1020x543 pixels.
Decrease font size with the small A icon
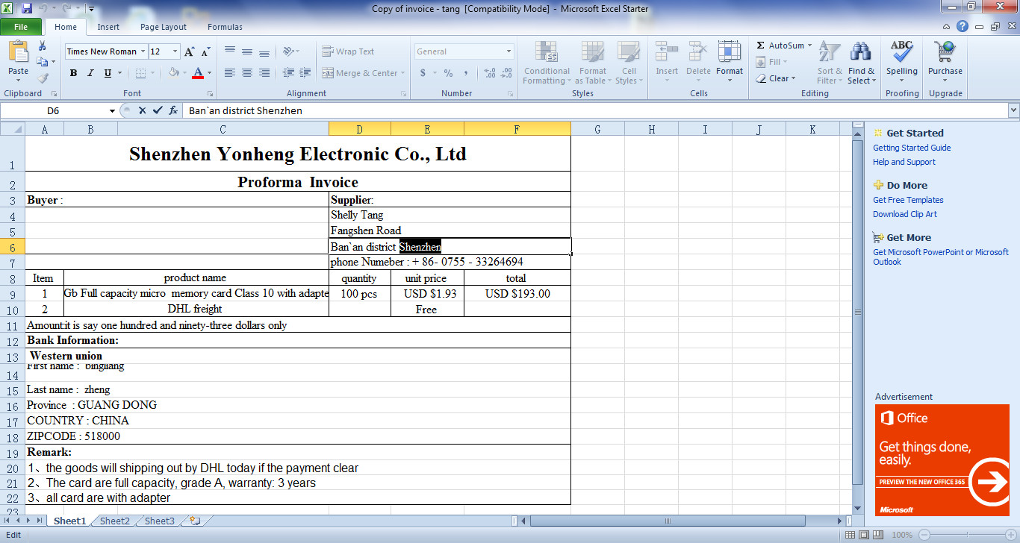[205, 51]
